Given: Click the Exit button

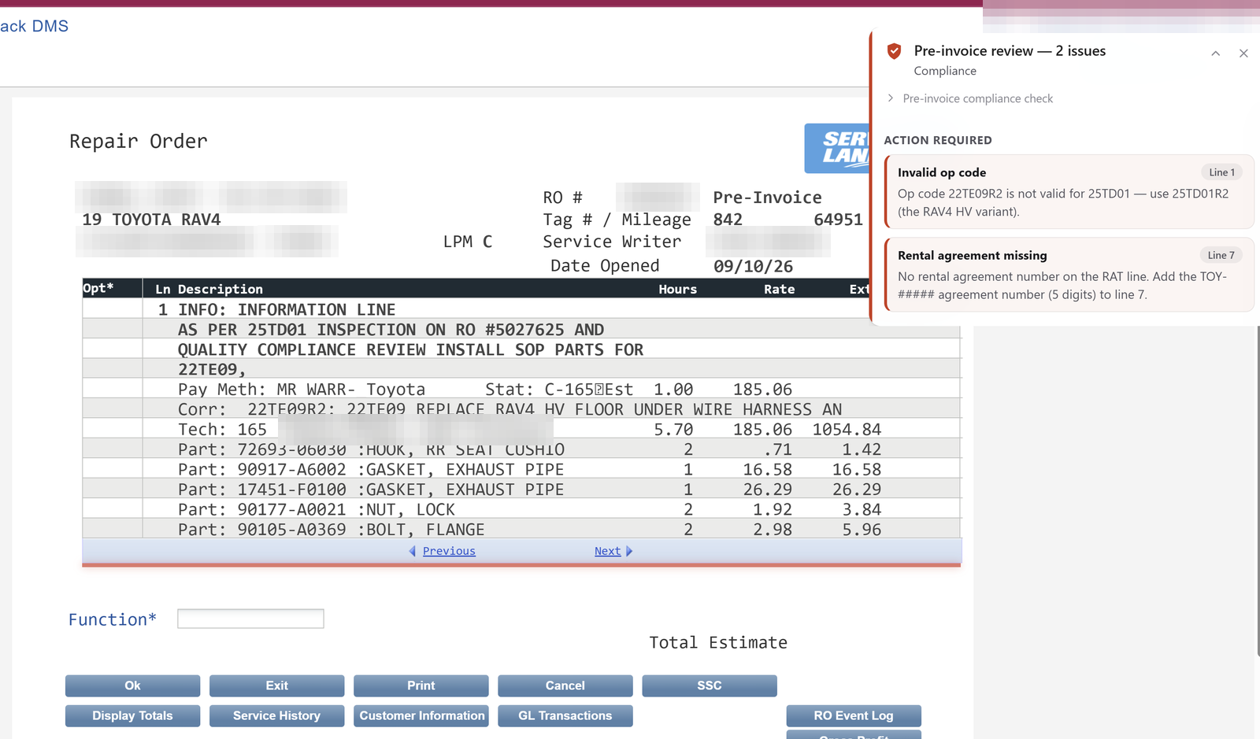Looking at the screenshot, I should tap(276, 685).
